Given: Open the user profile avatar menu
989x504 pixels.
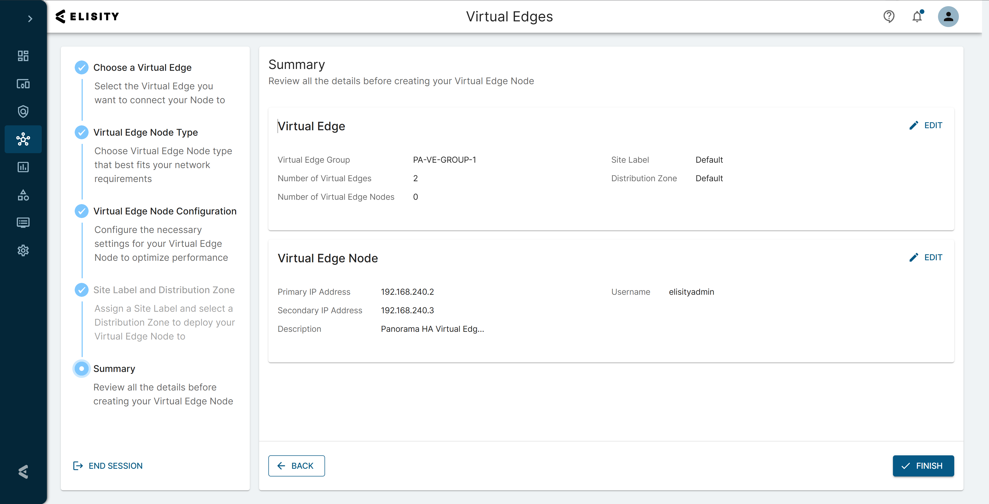Looking at the screenshot, I should tap(948, 16).
